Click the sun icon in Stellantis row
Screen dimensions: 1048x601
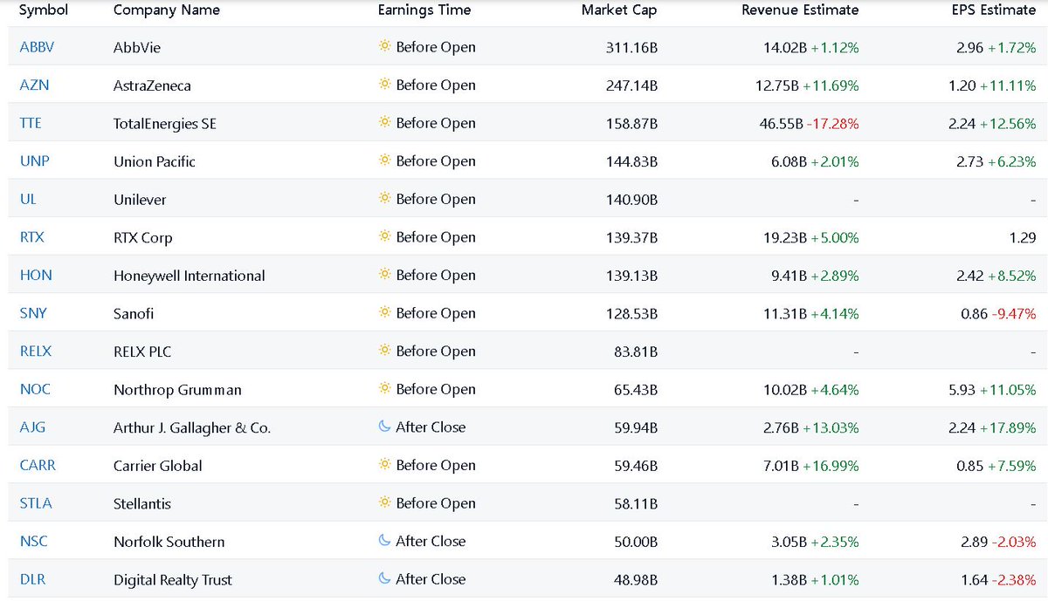click(x=384, y=502)
